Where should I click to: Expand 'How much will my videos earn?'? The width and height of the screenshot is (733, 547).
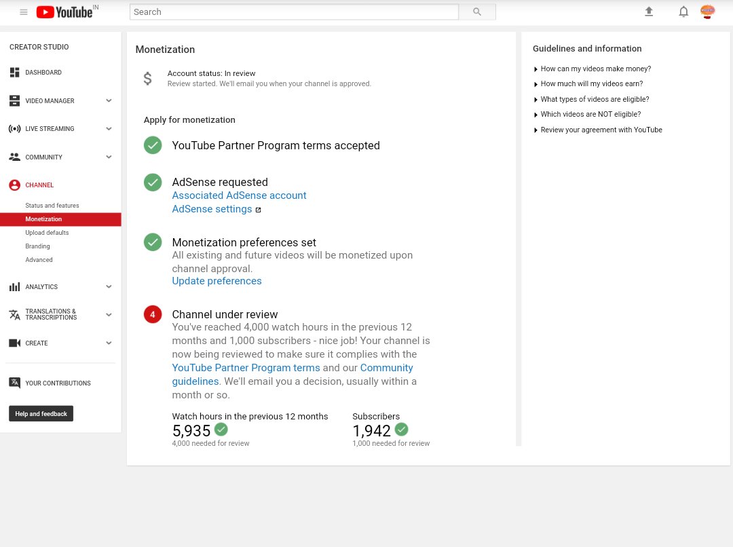588,83
